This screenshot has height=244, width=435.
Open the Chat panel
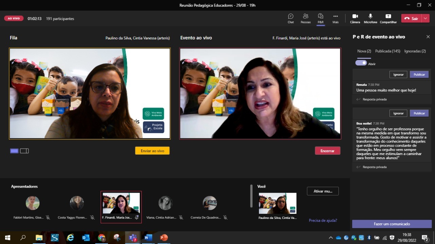pos(291,18)
